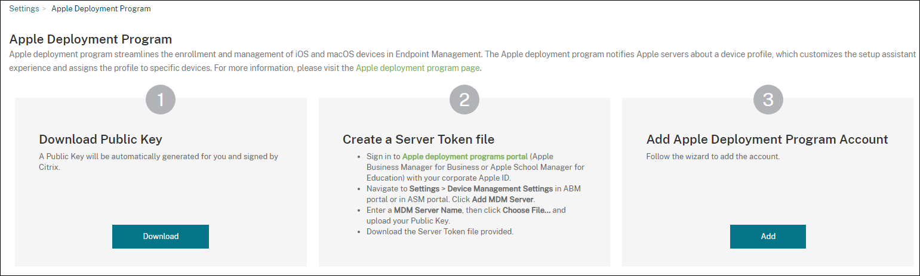The width and height of the screenshot is (920, 276).
Task: Open the Apple deployment program page link
Action: point(418,68)
